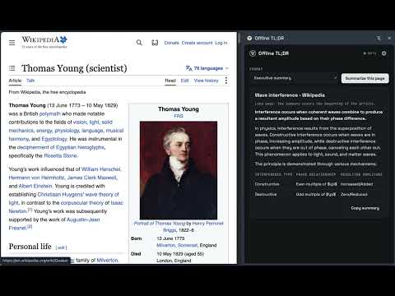This screenshot has height=296, width=395.
Task: Open the decipherment of Egyptian hieroglyphs link
Action: click(61, 147)
